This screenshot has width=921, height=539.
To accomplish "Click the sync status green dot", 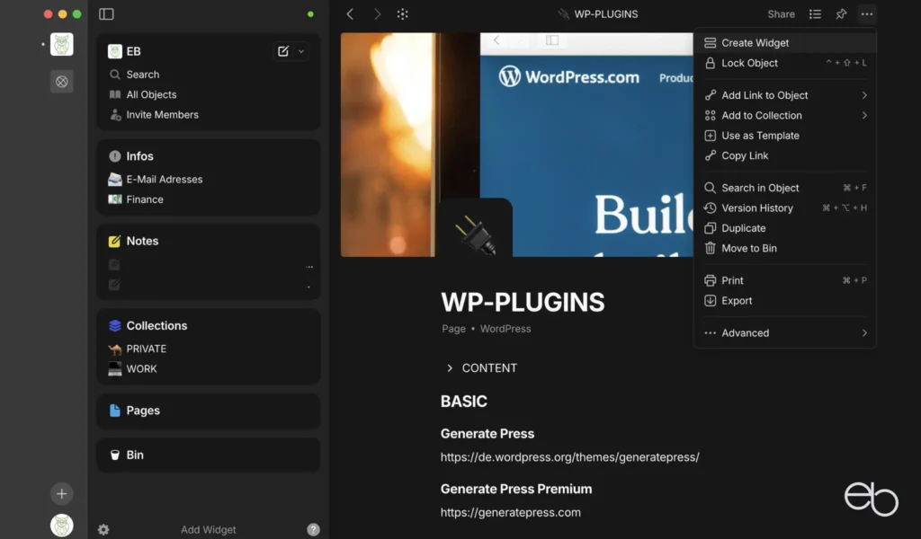I will [x=310, y=14].
